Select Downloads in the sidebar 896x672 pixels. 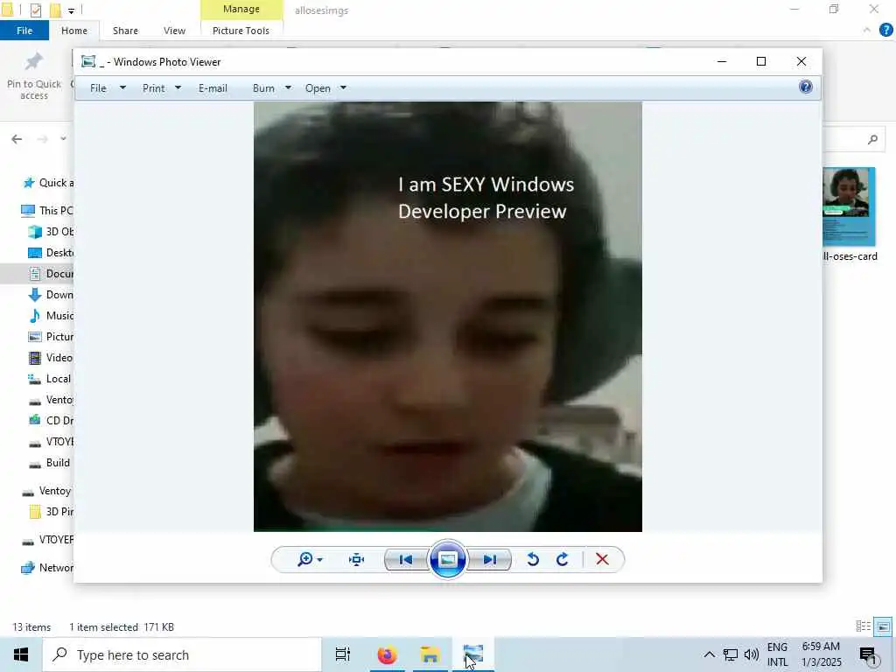(x=51, y=295)
